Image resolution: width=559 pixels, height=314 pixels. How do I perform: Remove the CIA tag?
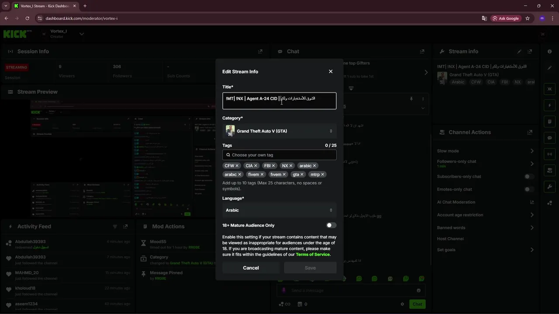point(255,166)
